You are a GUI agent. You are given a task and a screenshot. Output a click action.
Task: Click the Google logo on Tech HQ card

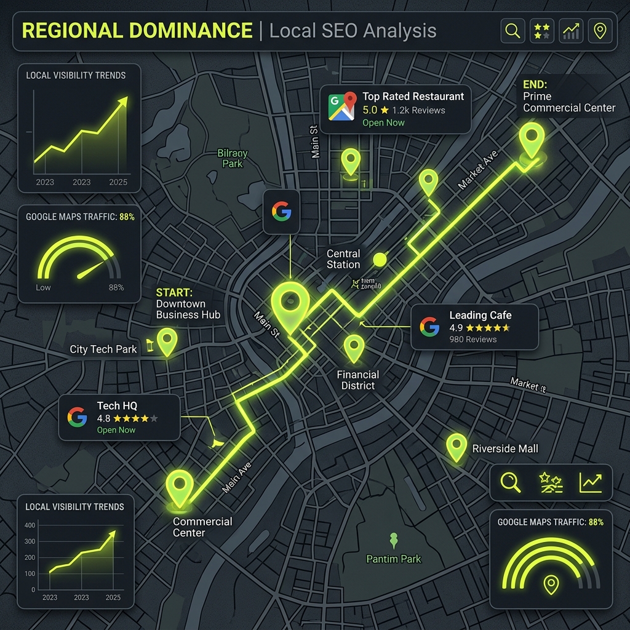78,417
